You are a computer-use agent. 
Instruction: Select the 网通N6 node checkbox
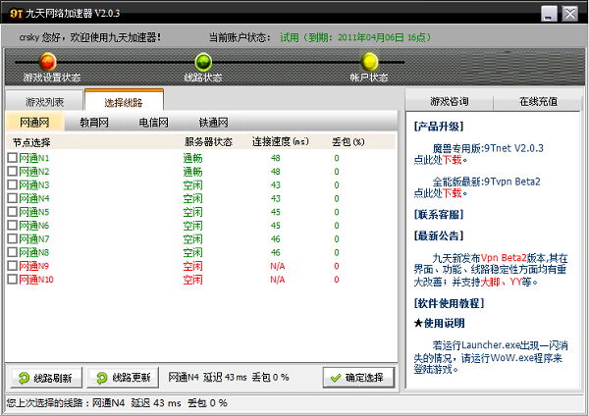point(13,226)
